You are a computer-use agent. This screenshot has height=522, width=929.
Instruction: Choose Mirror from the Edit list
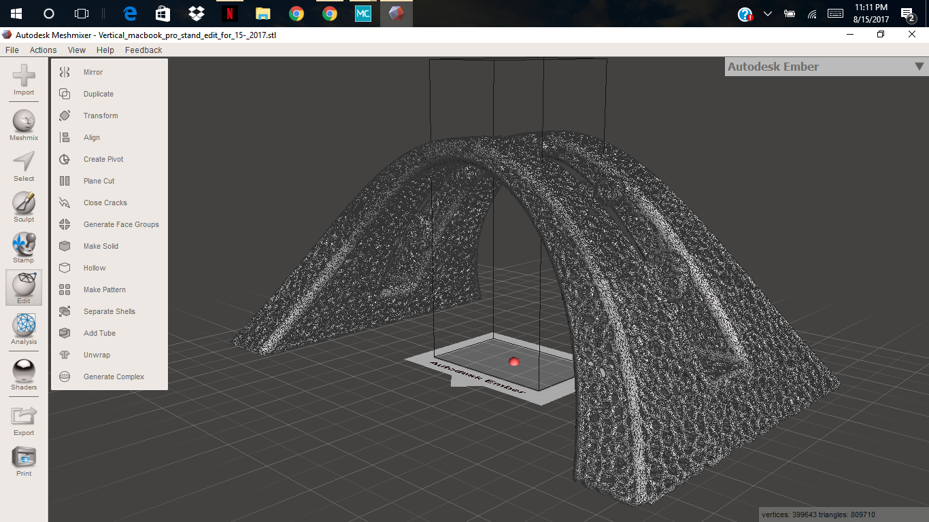coord(93,72)
